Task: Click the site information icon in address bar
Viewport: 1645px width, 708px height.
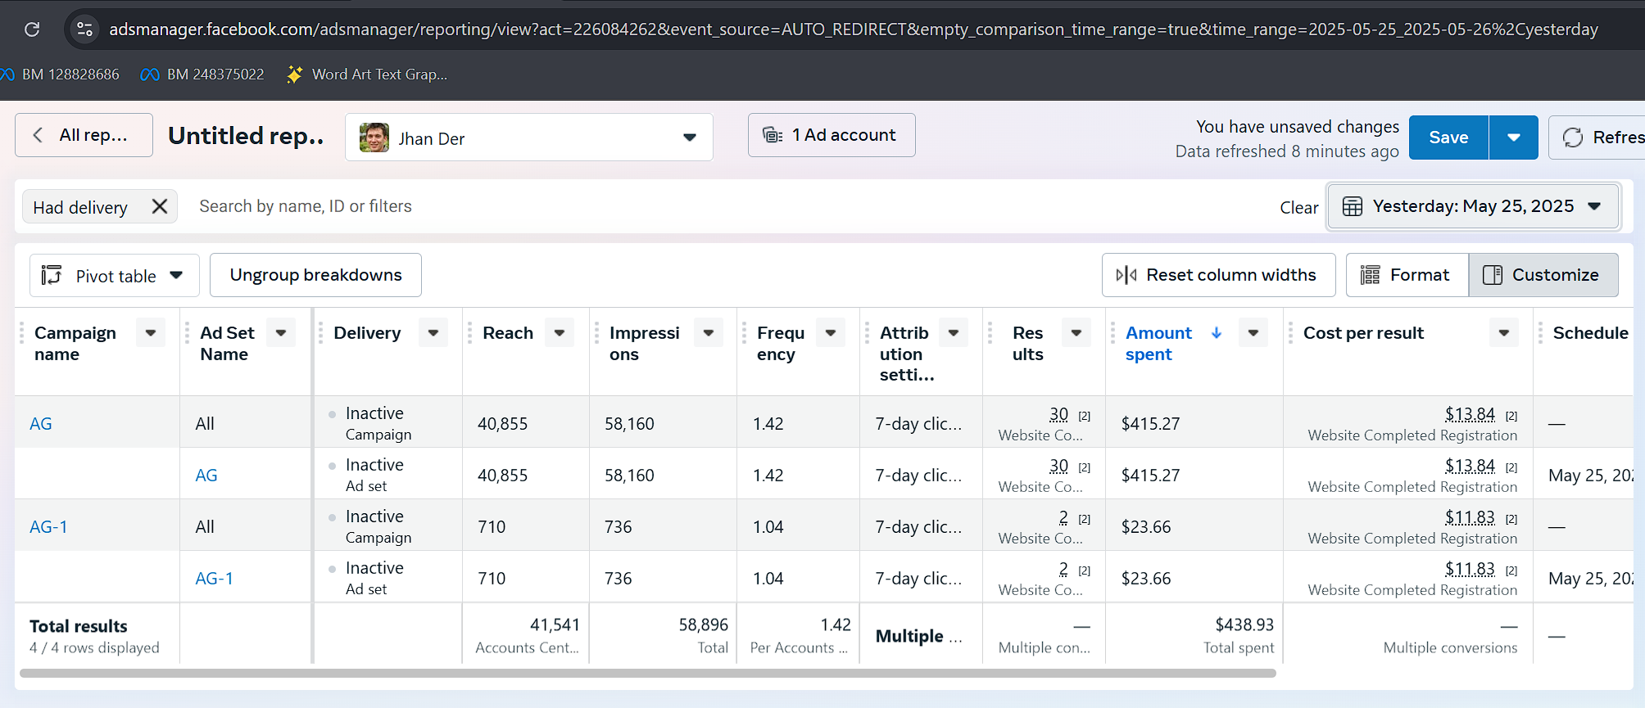Action: pos(84,29)
